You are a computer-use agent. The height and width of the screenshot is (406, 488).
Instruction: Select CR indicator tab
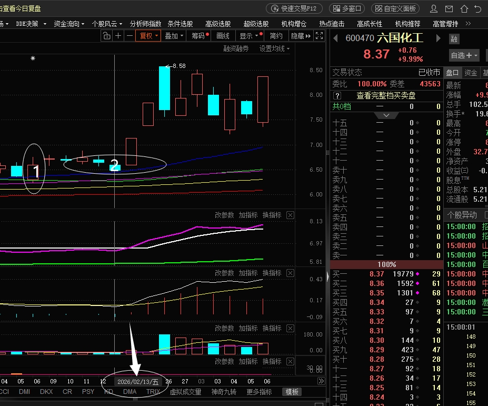coord(67,392)
